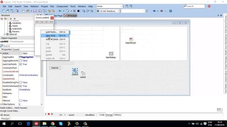Open the Run button dropdown arrow
227x127 pixels.
click(63, 11)
